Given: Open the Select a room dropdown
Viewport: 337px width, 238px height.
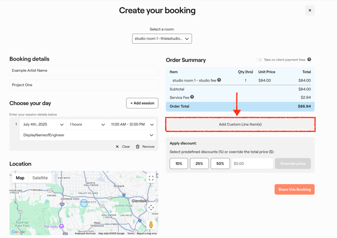Looking at the screenshot, I should click(x=162, y=39).
